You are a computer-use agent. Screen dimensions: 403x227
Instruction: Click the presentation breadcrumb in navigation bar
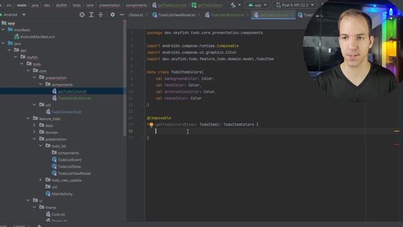coord(110,5)
